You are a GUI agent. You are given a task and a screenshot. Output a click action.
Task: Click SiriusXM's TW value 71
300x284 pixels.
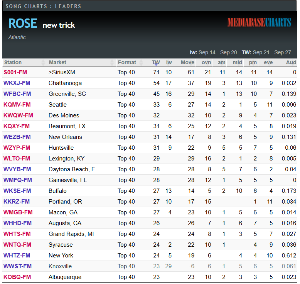click(156, 72)
